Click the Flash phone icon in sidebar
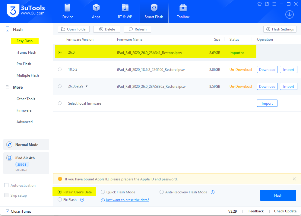 pos(8,29)
